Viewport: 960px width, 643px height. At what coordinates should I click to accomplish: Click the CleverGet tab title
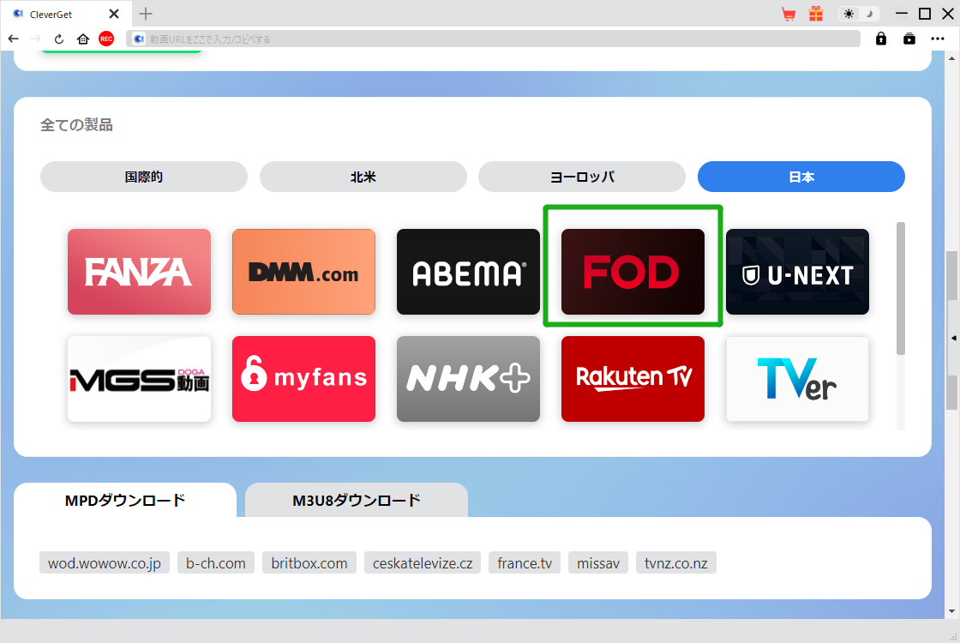[x=51, y=14]
